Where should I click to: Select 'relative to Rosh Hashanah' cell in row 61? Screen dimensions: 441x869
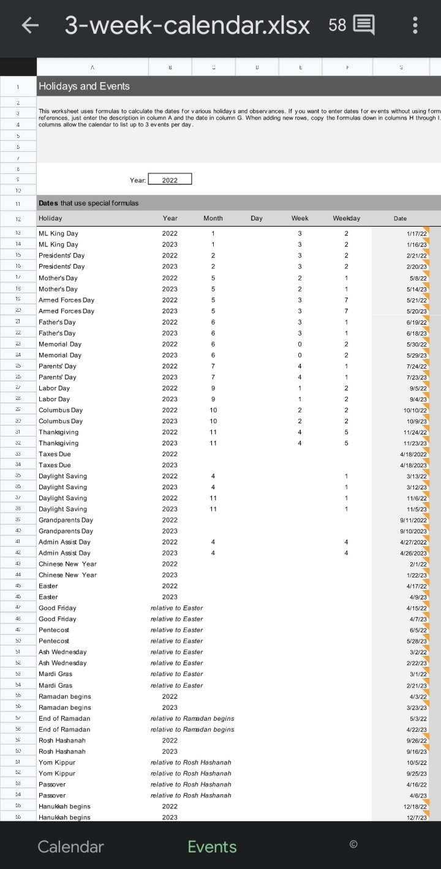coord(191,762)
